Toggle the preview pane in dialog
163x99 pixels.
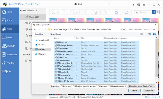(149, 34)
